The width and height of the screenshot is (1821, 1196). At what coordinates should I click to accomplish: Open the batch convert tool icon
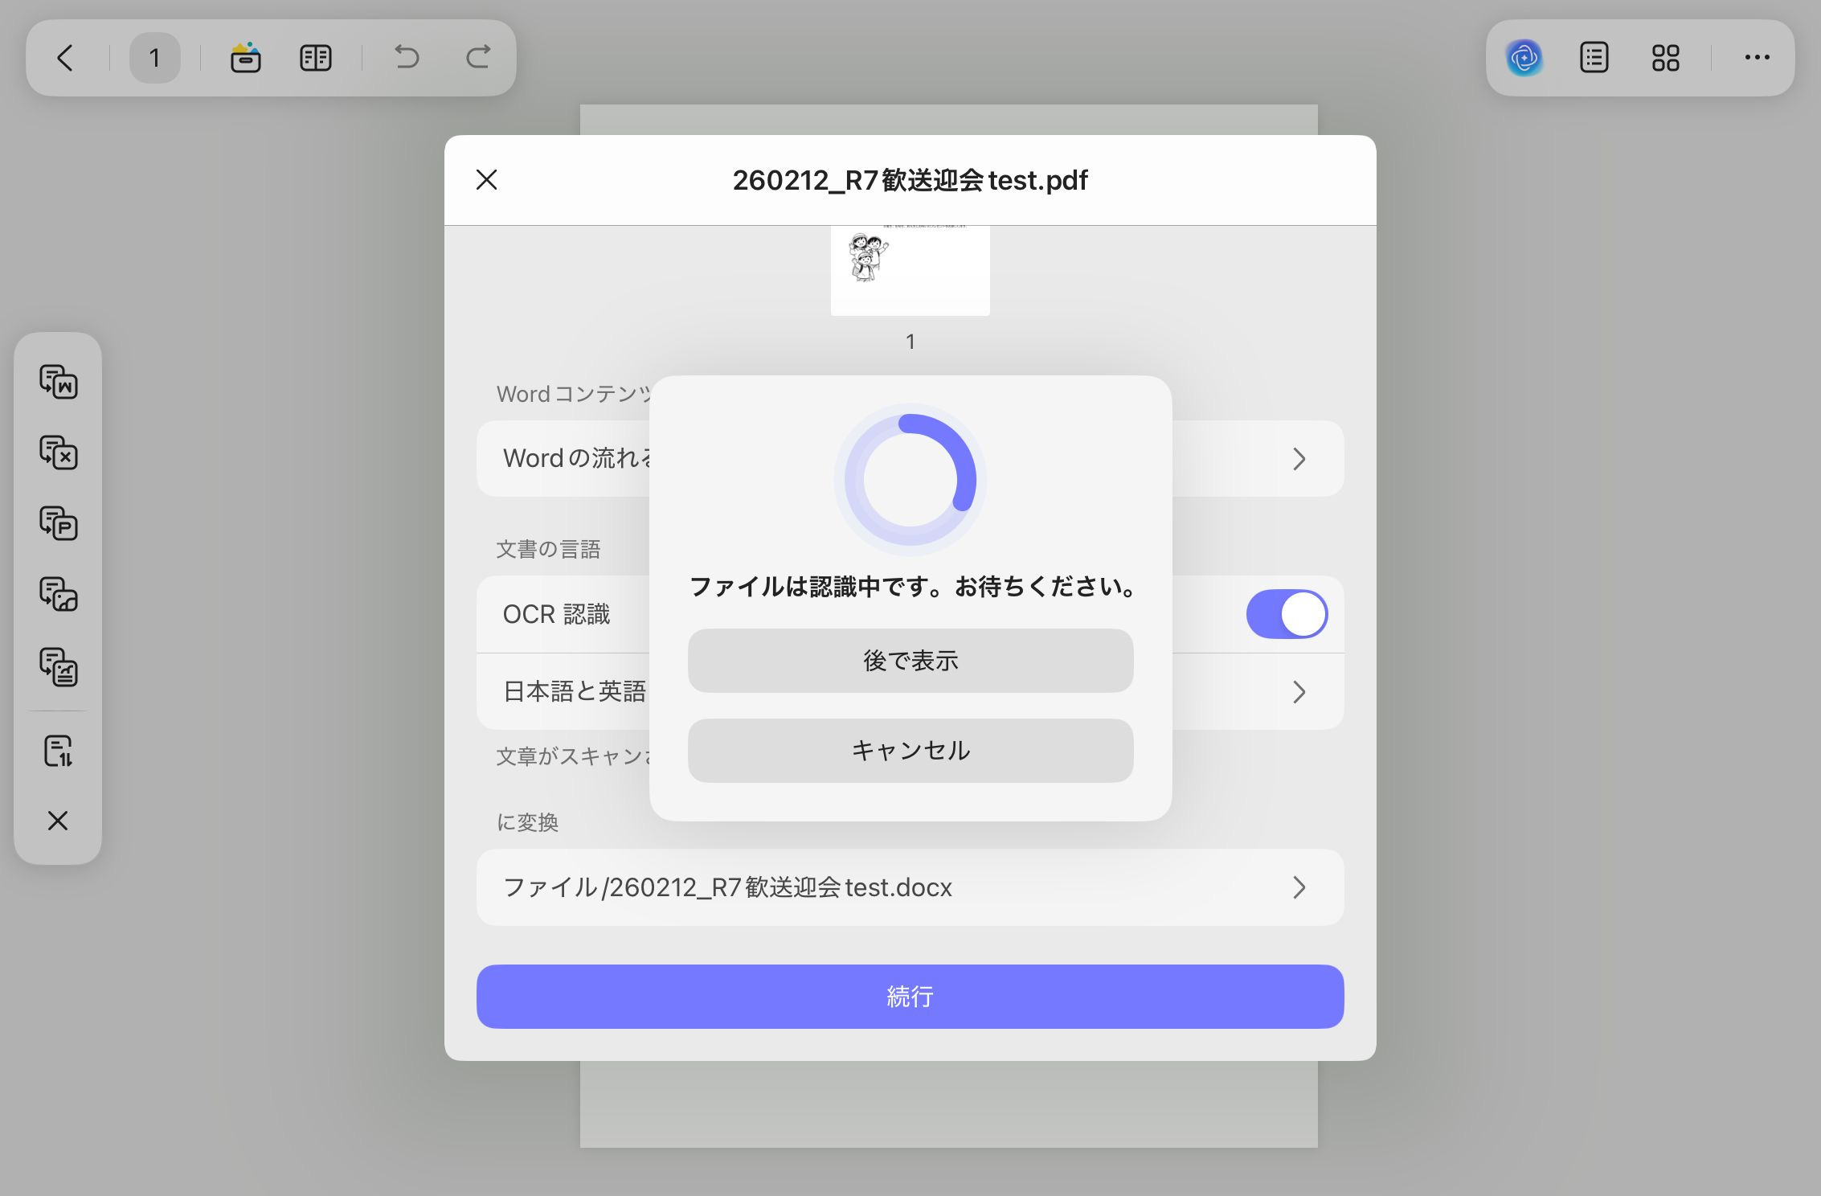(x=58, y=751)
